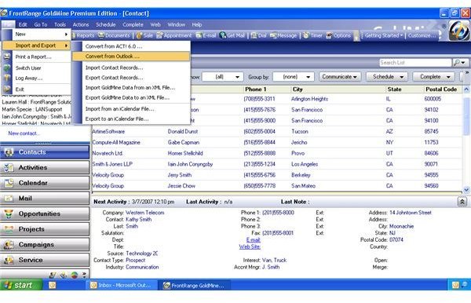The width and height of the screenshot is (471, 303).
Task: Open the Show (all) dropdown
Action: 223,77
